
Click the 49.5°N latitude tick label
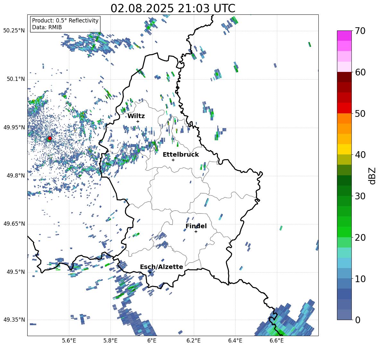pyautogui.click(x=16, y=272)
